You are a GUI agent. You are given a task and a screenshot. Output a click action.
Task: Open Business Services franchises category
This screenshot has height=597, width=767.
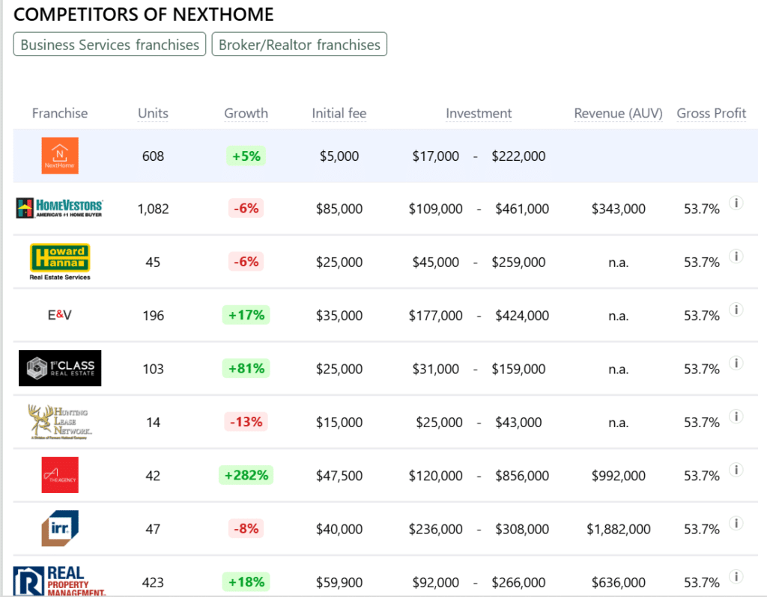(x=109, y=44)
